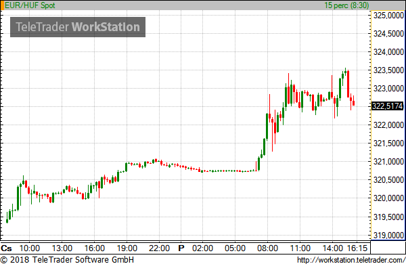Click the 16:15 time axis label
This screenshot has width=406, height=266.
click(x=357, y=248)
